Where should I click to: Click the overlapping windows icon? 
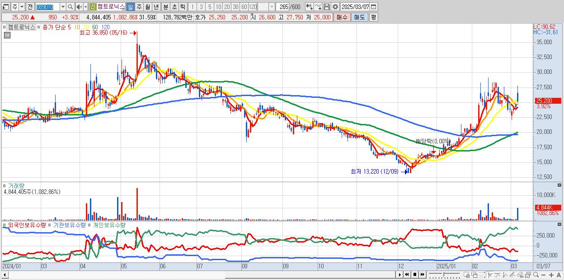click(475, 275)
